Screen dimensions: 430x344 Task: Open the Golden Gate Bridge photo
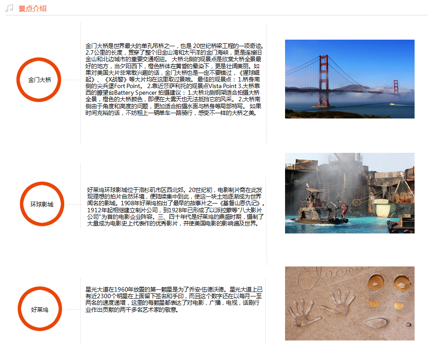349,79
